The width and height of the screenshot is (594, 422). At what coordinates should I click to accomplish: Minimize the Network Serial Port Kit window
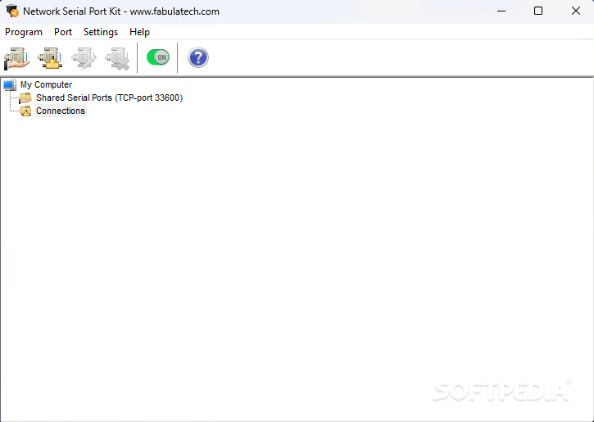pyautogui.click(x=501, y=11)
